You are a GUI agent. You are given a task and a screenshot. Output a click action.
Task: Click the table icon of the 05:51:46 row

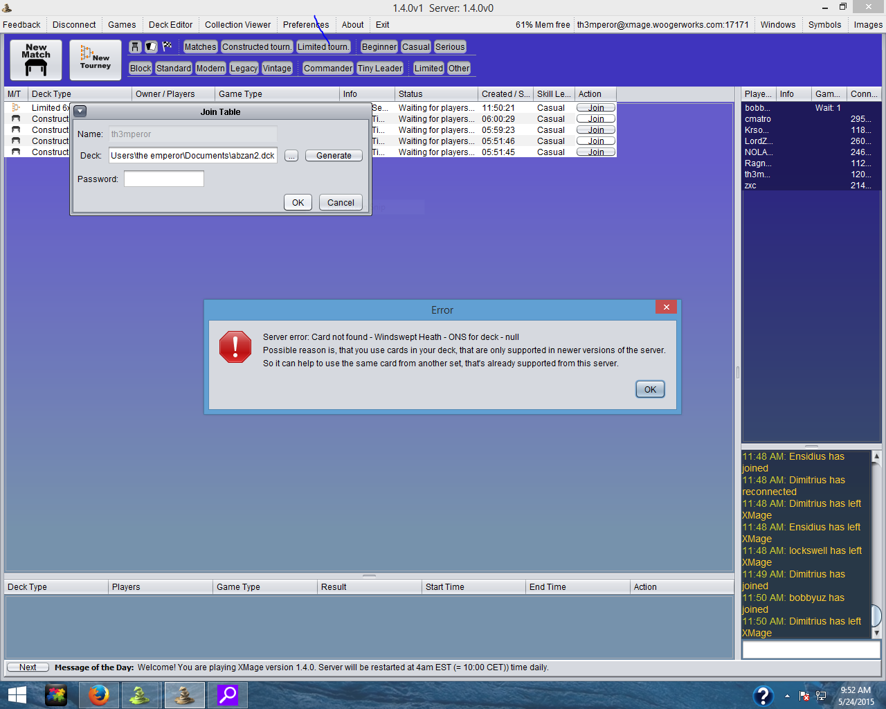pyautogui.click(x=15, y=141)
